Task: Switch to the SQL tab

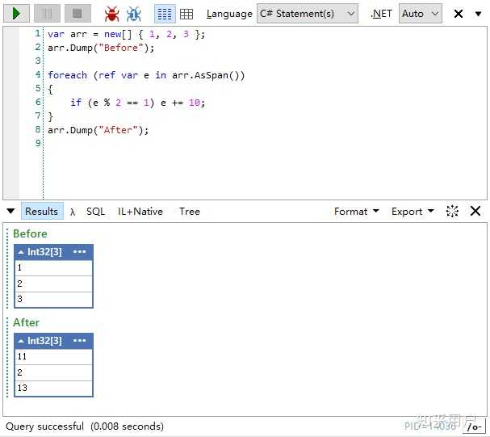Action: click(95, 212)
